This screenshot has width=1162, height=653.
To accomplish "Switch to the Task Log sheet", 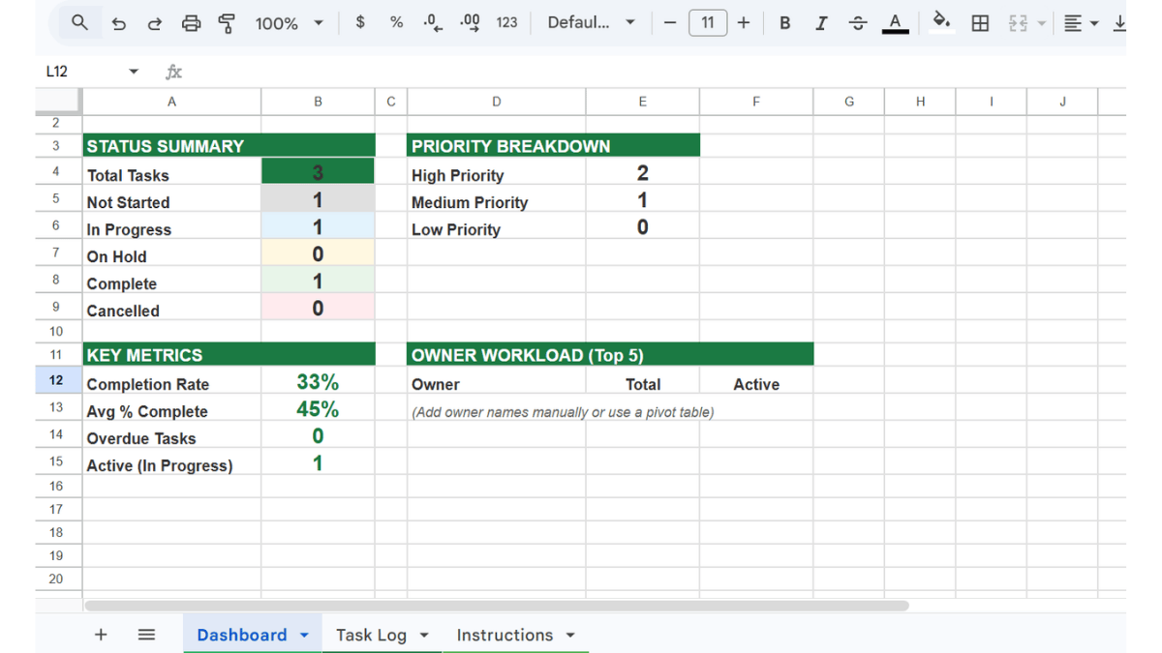I will pos(371,635).
